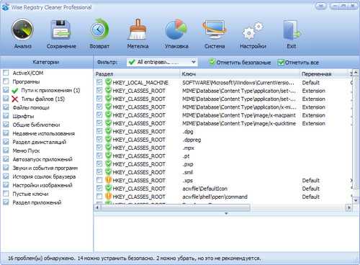Image resolution: width=360 pixels, height=265 pixels.
Task: Click Ключ column header
Action: [x=240, y=74]
